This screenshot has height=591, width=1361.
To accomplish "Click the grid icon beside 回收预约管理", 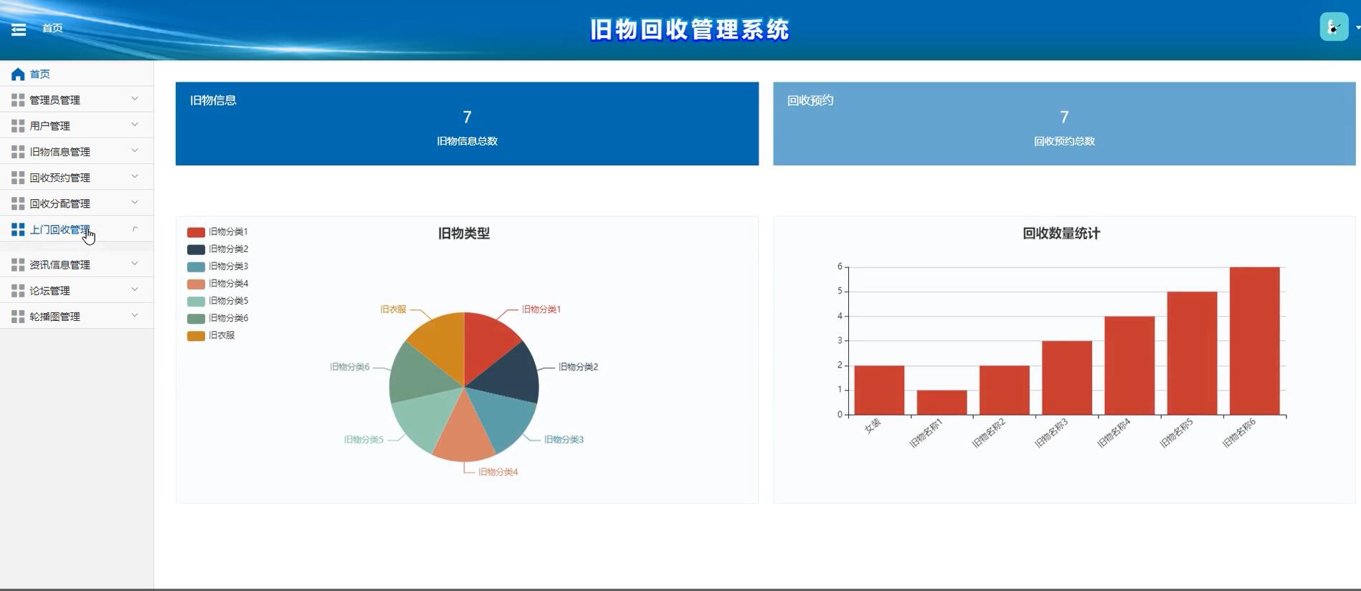I will coord(18,178).
